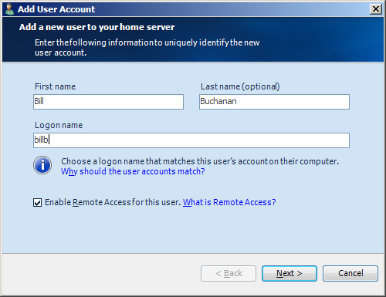Click the Last name field containing Buchanan
386x297 pixels.
(x=274, y=102)
